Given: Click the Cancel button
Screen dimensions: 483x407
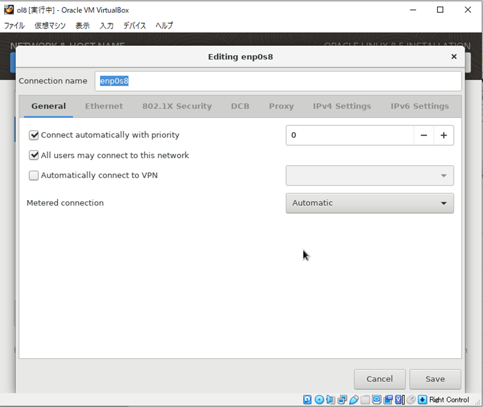Looking at the screenshot, I should pos(380,379).
